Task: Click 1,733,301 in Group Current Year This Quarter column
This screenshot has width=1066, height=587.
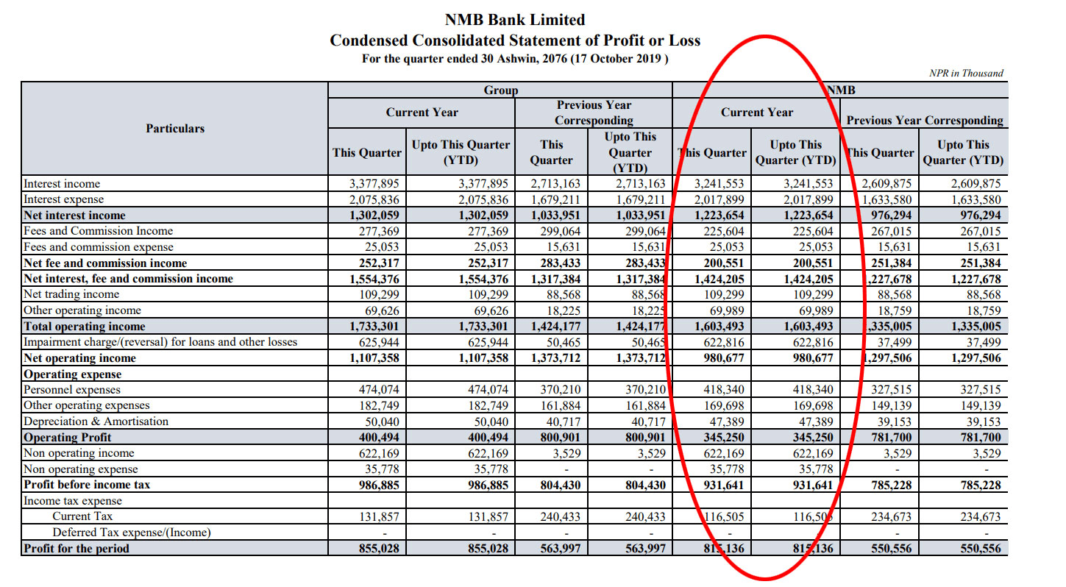Action: tap(373, 327)
